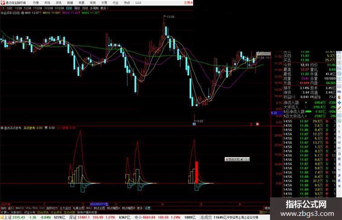Image resolution: width=342 pixels, height=220 pixels.
Task: Select the 月线 monthly chart tab
Action: tap(85, 8)
